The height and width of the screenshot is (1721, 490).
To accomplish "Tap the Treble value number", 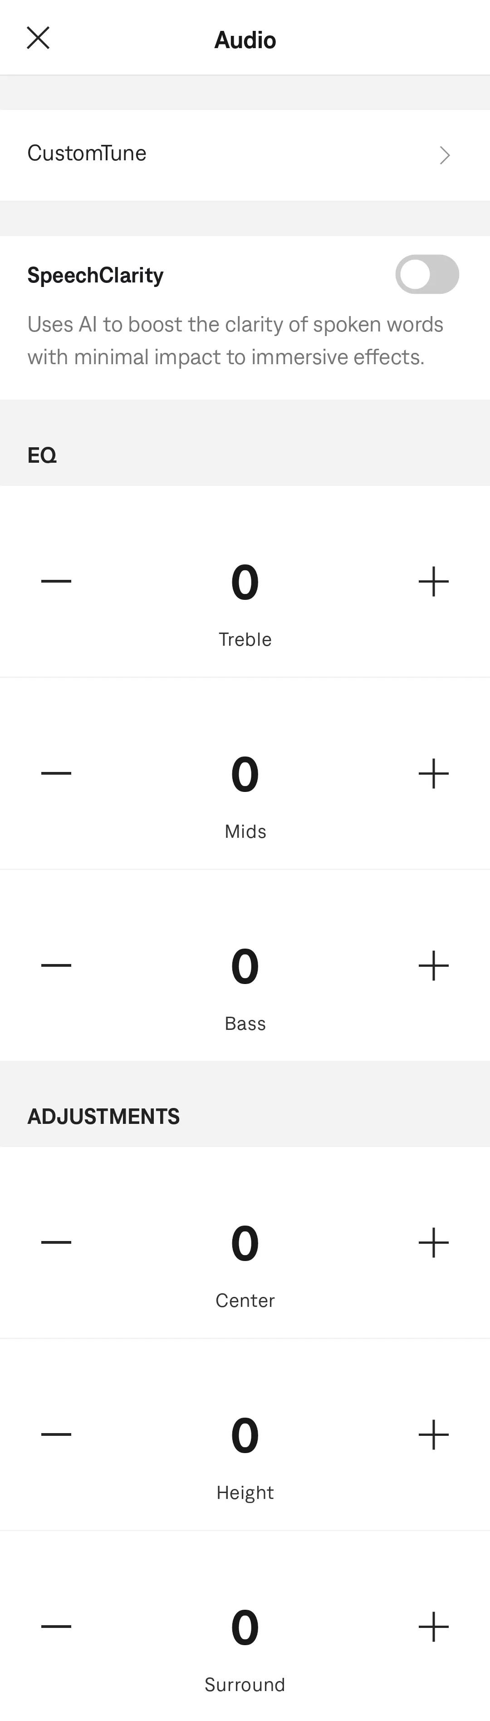I will [245, 582].
